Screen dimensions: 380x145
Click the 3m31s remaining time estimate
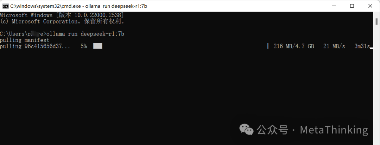pyautogui.click(x=362, y=46)
